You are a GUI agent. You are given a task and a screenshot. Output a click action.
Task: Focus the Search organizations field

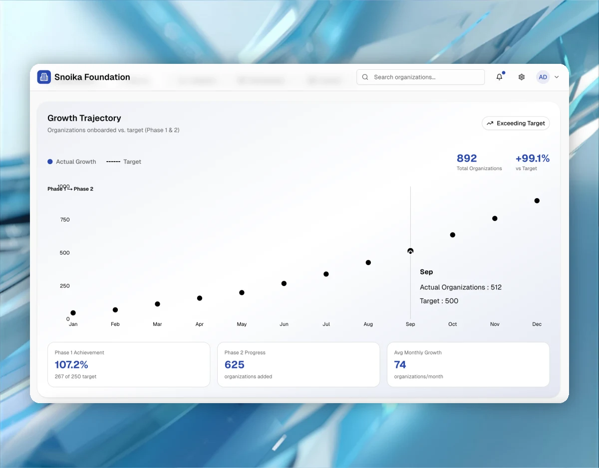click(x=420, y=77)
